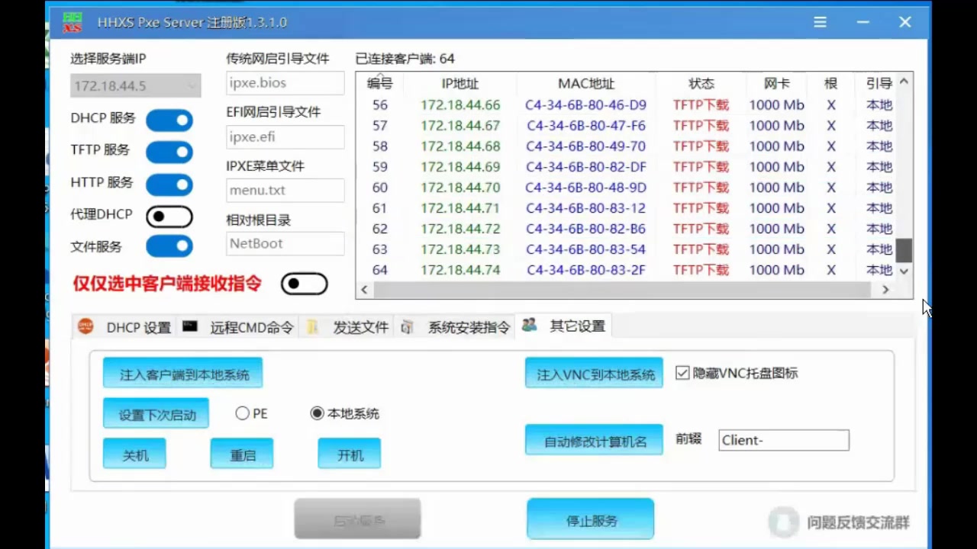Click the 停止服务 button

tap(591, 520)
